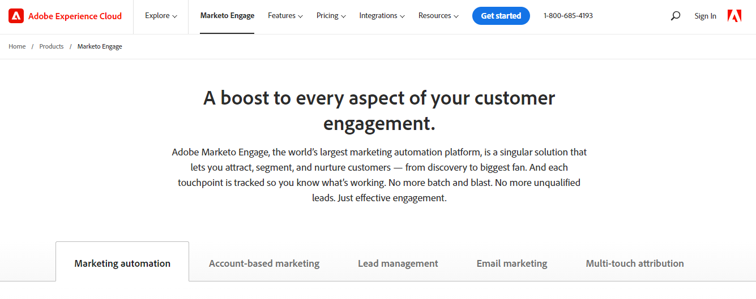The height and width of the screenshot is (299, 756).
Task: Switch to the Account-based marketing tab
Action: coord(264,263)
